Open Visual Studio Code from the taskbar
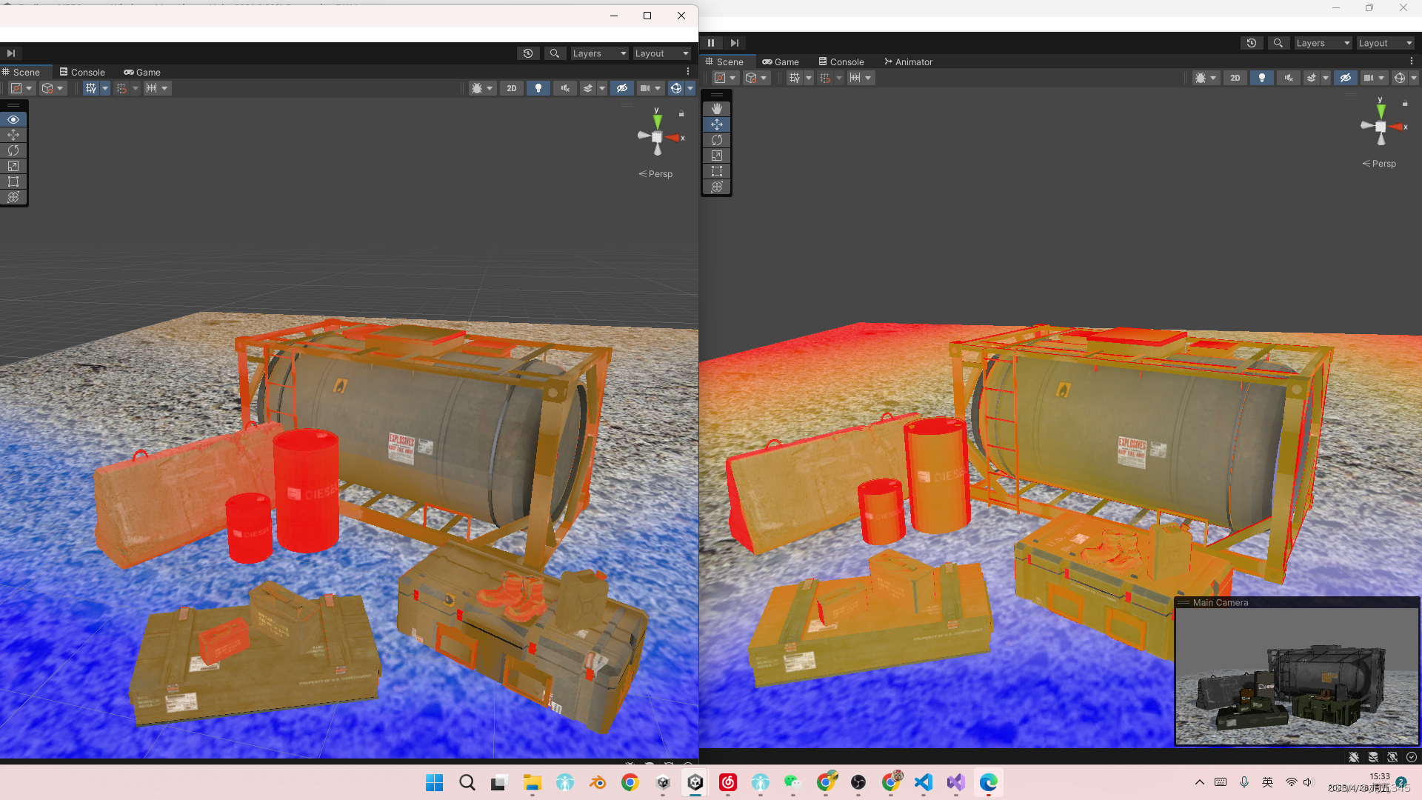The height and width of the screenshot is (800, 1422). (923, 782)
